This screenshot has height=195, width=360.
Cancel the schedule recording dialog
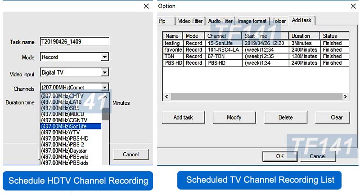click(131, 155)
